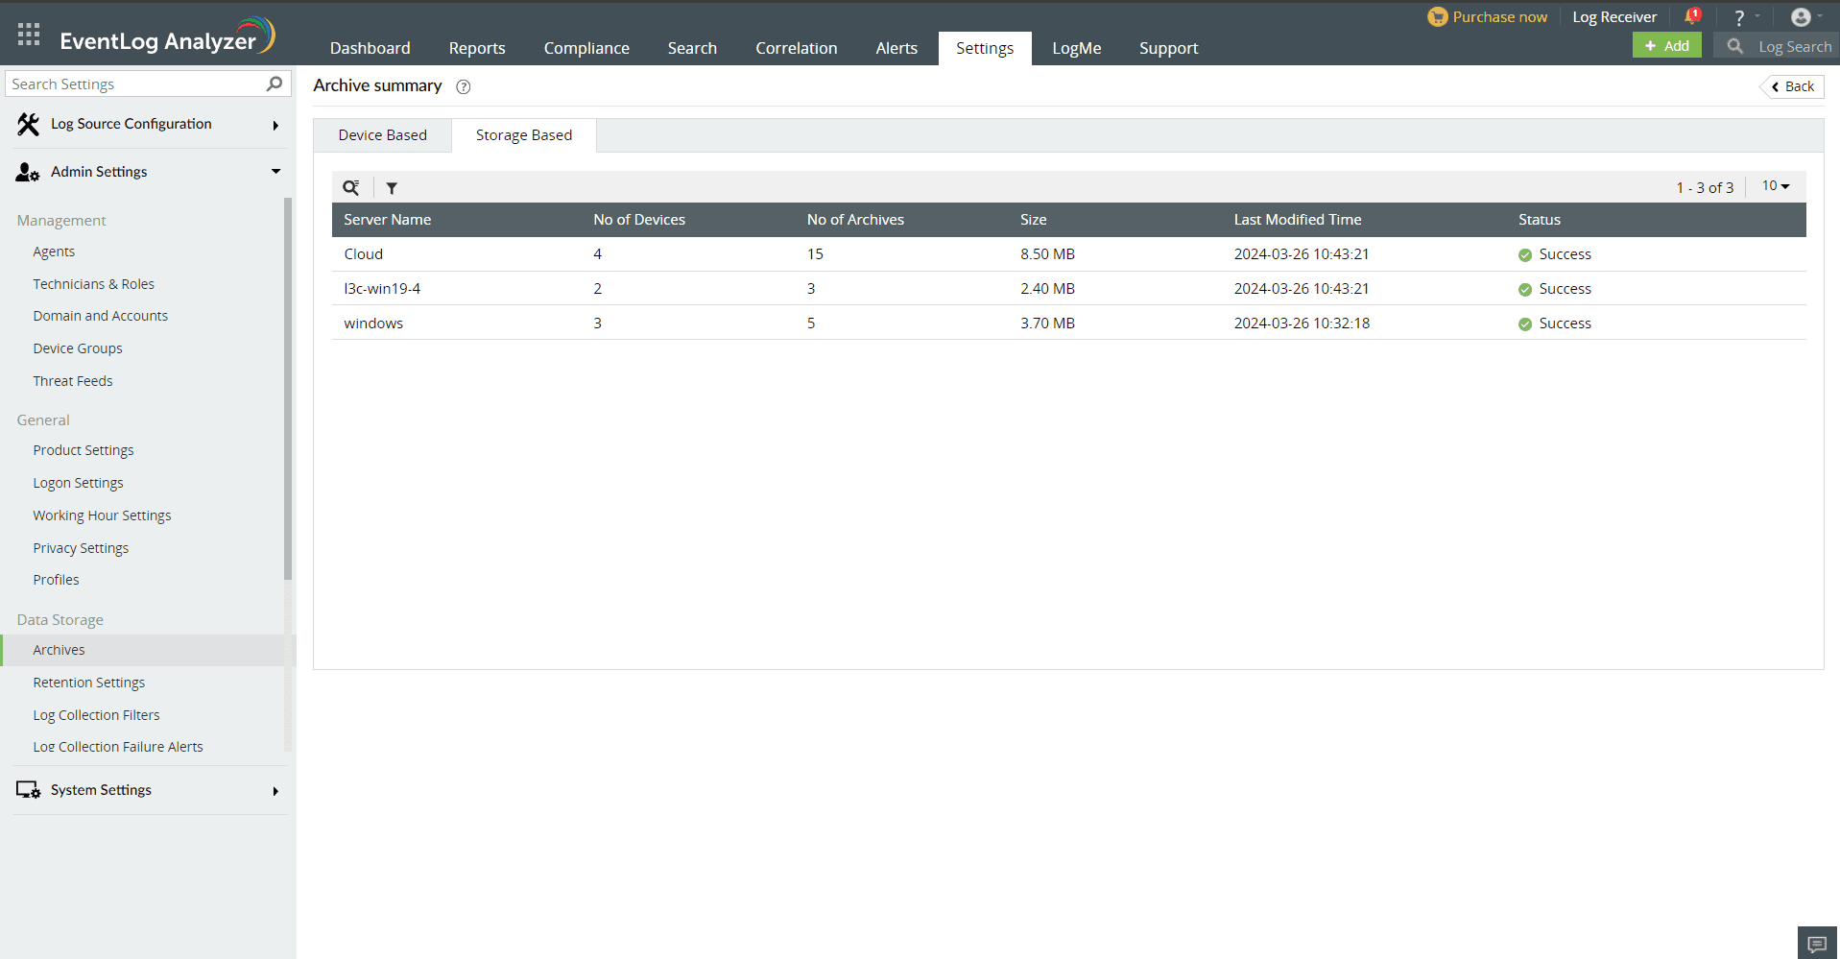Open the help question mark menu
1840x959 pixels.
1739,17
